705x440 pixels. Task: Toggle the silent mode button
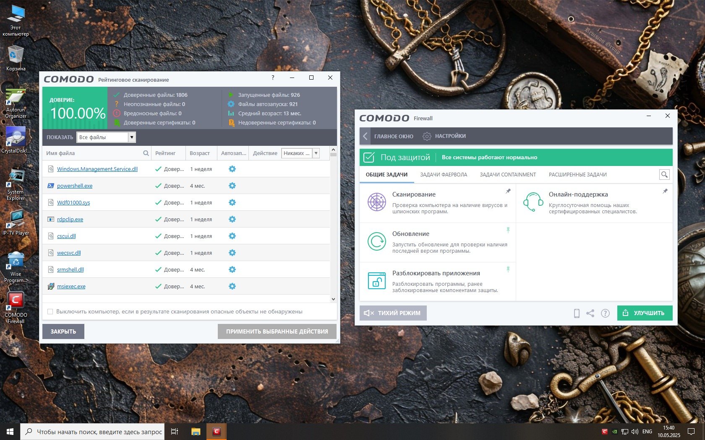pyautogui.click(x=393, y=313)
